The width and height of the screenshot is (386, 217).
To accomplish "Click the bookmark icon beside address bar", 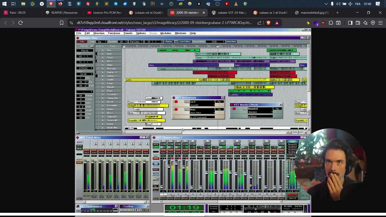I will click(x=62, y=23).
